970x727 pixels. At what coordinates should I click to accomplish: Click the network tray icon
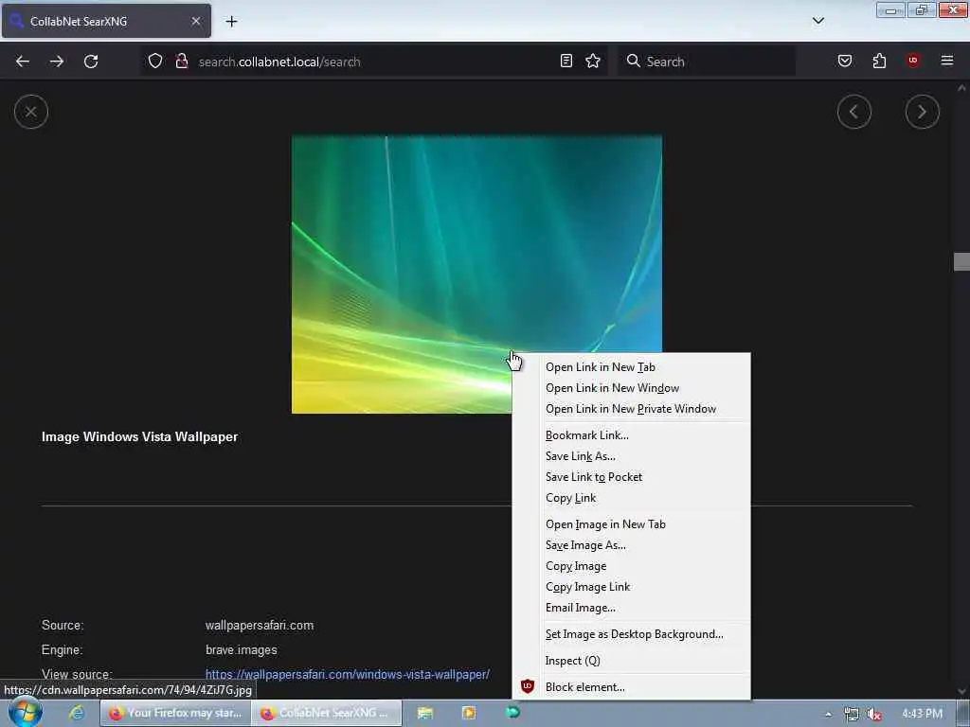click(852, 714)
